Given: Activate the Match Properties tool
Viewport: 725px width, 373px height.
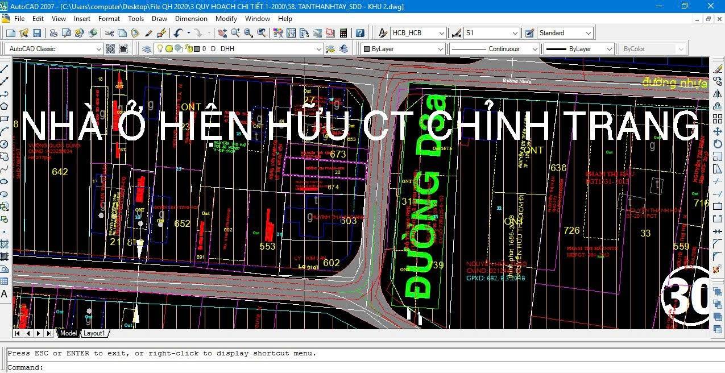Looking at the screenshot, I should coord(160,32).
